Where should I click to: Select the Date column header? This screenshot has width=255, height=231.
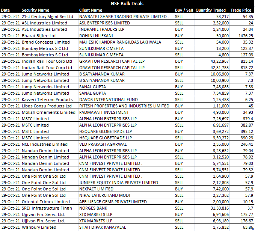[x=5, y=10]
